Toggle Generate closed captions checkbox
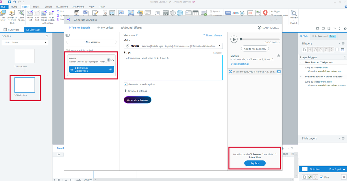The height and width of the screenshot is (181, 347). point(126,84)
